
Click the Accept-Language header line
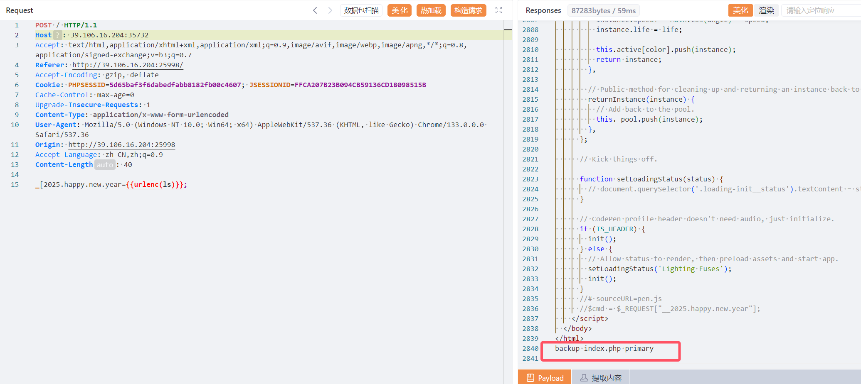coord(99,154)
